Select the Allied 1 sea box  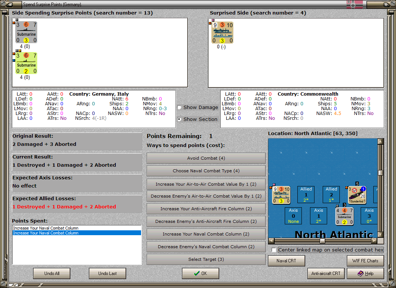[306, 195]
